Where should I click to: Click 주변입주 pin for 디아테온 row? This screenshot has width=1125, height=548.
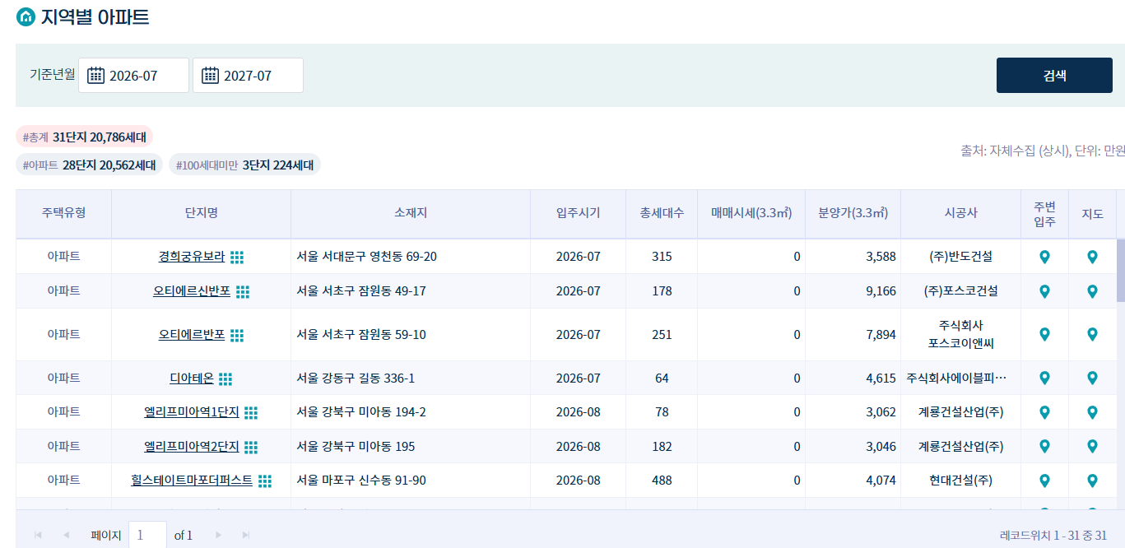pos(1044,378)
